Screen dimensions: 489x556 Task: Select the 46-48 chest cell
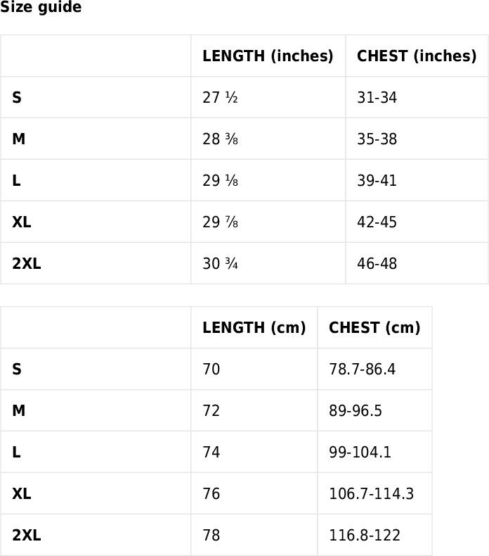417,263
